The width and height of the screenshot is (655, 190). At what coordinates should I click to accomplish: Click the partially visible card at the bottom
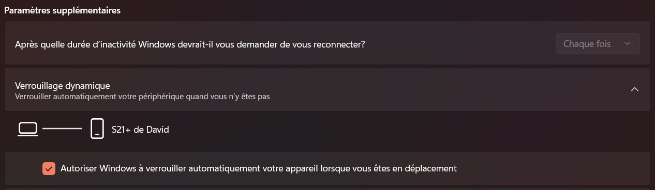327,188
